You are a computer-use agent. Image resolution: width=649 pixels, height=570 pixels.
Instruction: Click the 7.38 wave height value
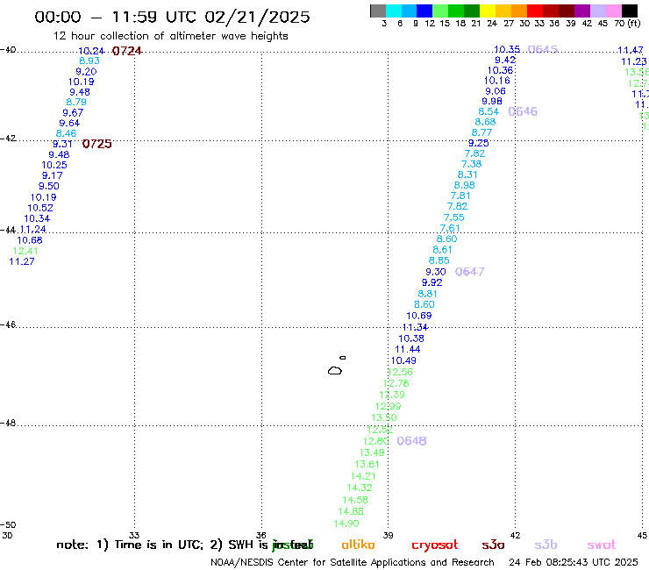tap(471, 164)
